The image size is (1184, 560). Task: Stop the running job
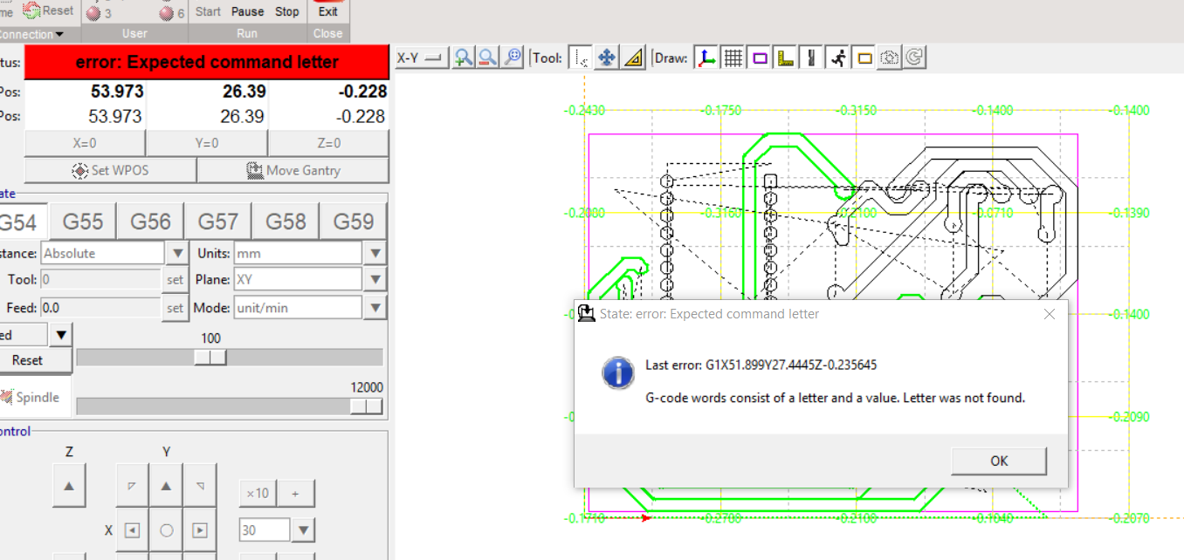tap(286, 11)
